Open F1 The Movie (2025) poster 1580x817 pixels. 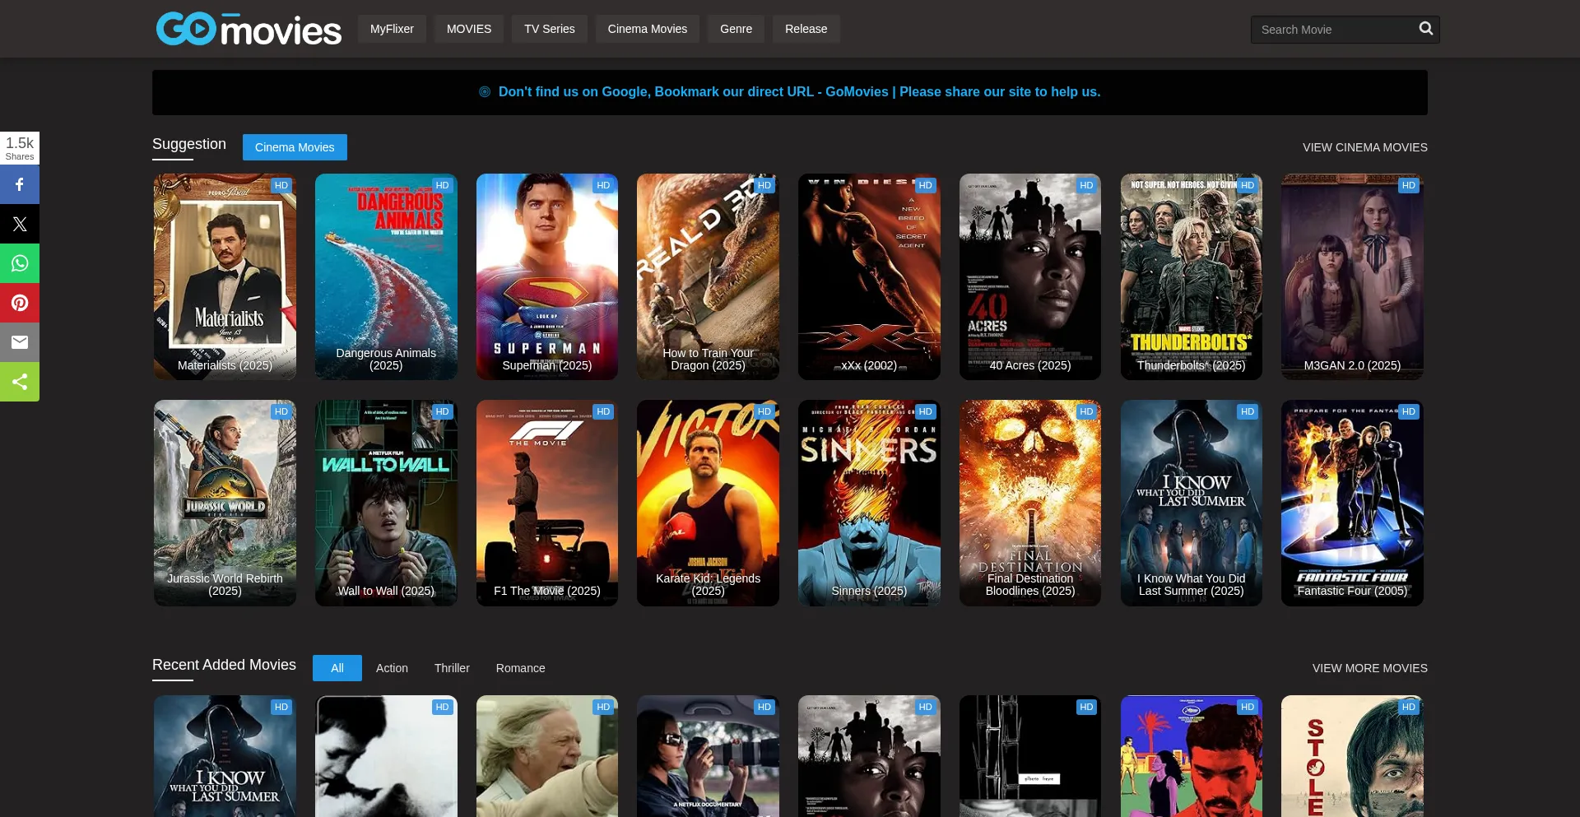pos(547,503)
